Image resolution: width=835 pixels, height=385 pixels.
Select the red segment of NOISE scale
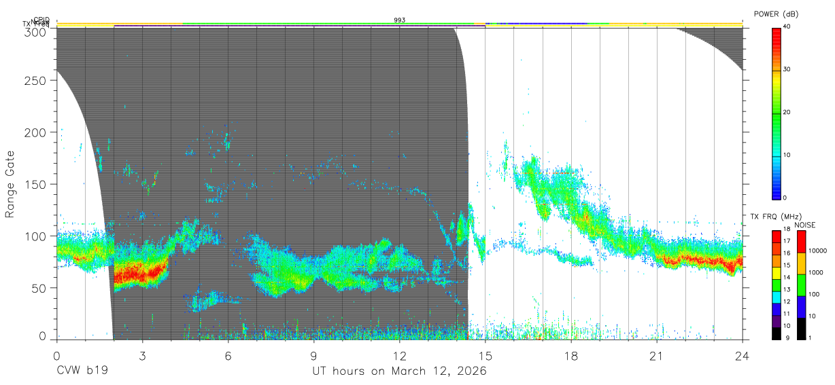click(x=800, y=242)
